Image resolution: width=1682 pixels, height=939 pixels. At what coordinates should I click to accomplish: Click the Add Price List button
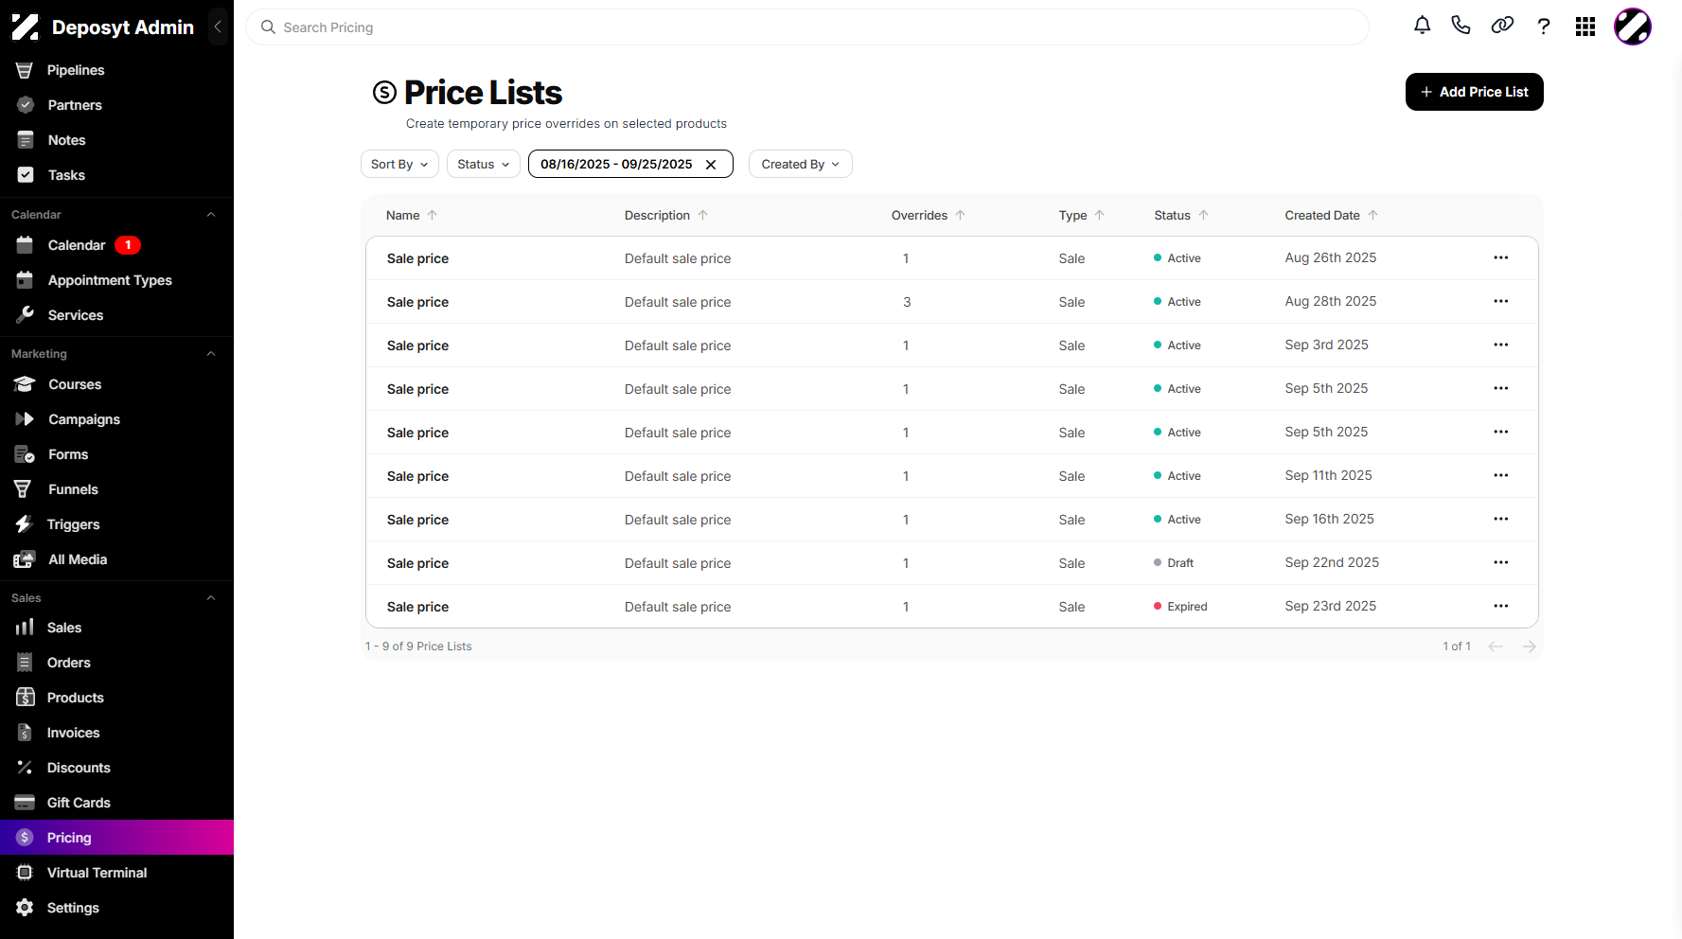click(x=1474, y=92)
